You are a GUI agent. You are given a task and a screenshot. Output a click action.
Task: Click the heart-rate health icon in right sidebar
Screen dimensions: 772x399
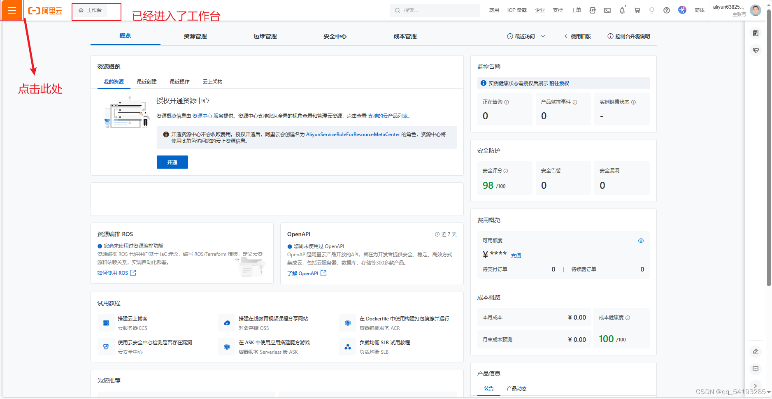[x=756, y=51]
